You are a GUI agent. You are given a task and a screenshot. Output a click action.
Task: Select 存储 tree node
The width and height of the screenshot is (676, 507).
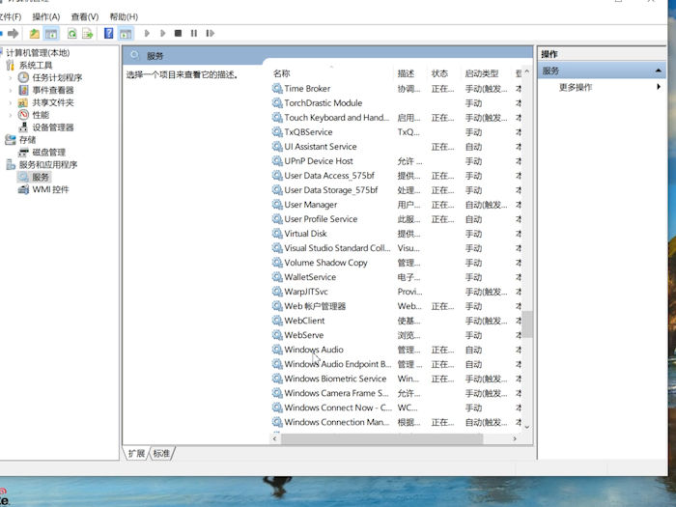28,140
